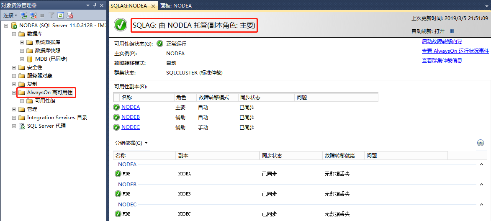Collapse the AlwaysOn 高可用性 node
This screenshot has height=221, width=491.
(x=14, y=93)
